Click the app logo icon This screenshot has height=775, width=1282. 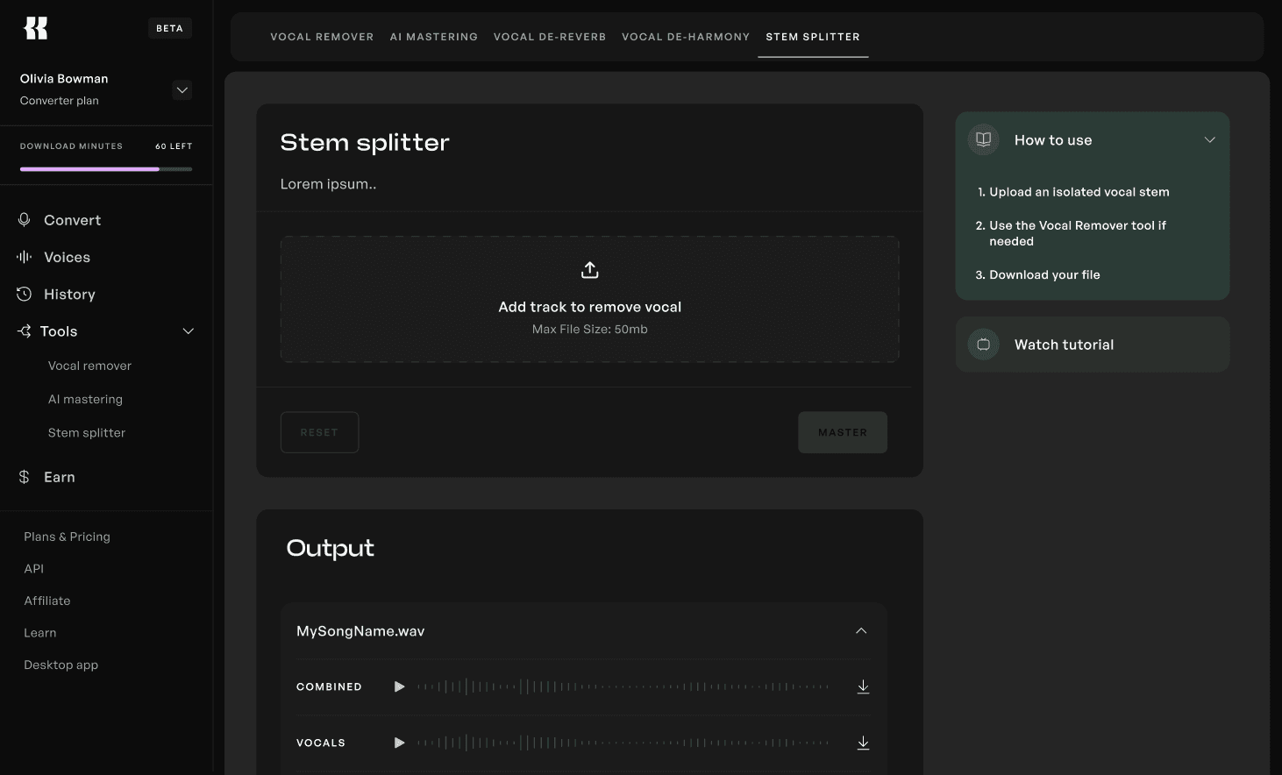[35, 28]
